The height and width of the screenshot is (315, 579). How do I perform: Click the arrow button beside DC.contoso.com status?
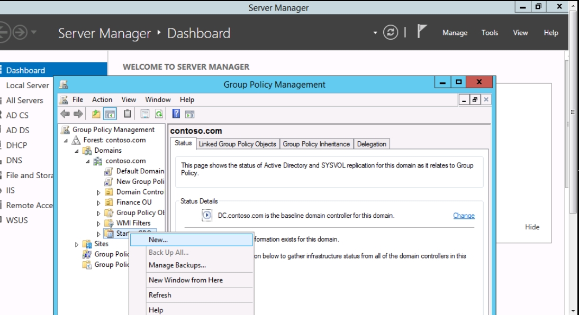pos(207,216)
